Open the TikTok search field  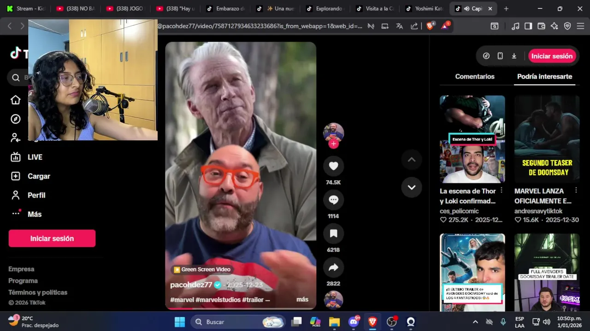[18, 77]
